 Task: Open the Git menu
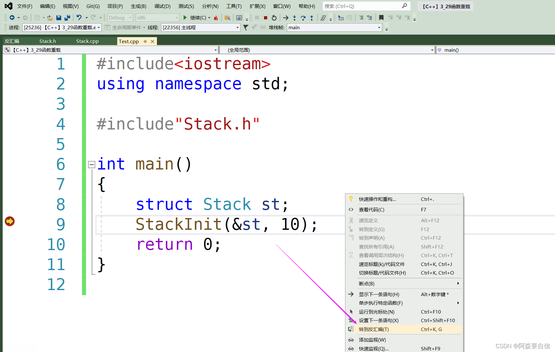coord(93,6)
